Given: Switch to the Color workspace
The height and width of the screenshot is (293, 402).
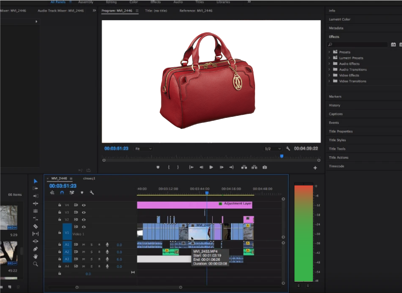Looking at the screenshot, I should [133, 2].
